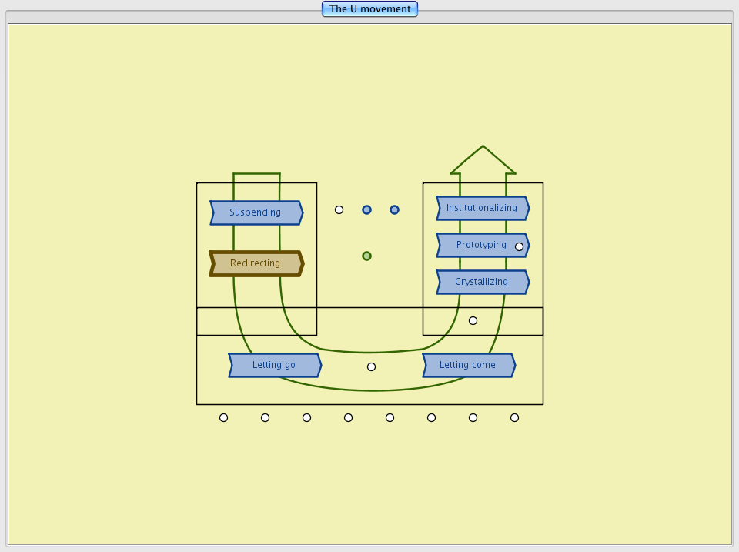
Task: Click second white circle from left in bottom row
Action: point(265,417)
